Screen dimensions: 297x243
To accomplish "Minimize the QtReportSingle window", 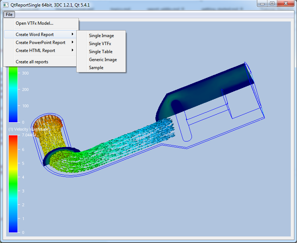I will (x=263, y=3).
